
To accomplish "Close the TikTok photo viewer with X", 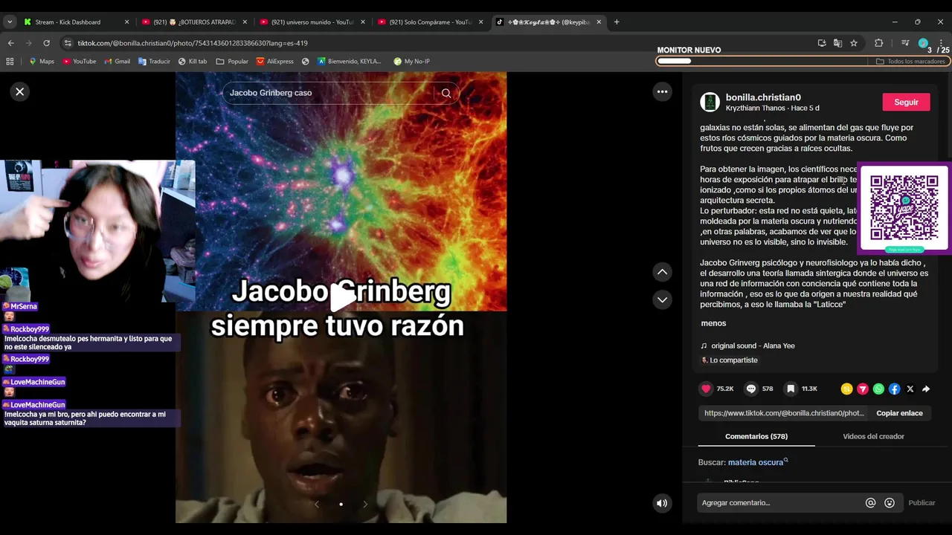I will click(20, 91).
